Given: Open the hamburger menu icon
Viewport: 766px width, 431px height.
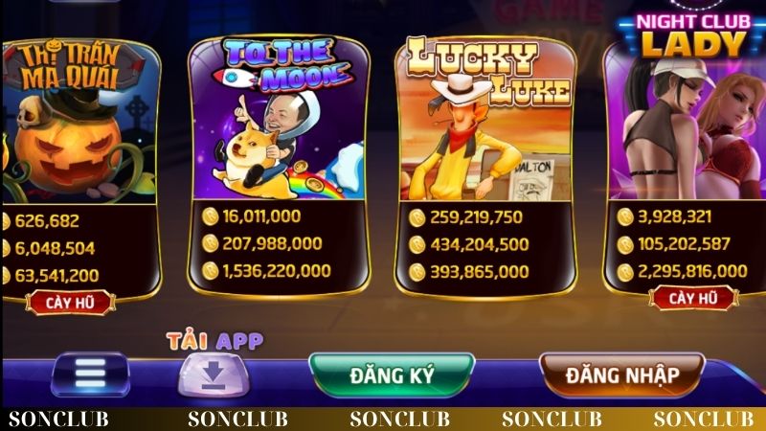Looking at the screenshot, I should [x=90, y=374].
